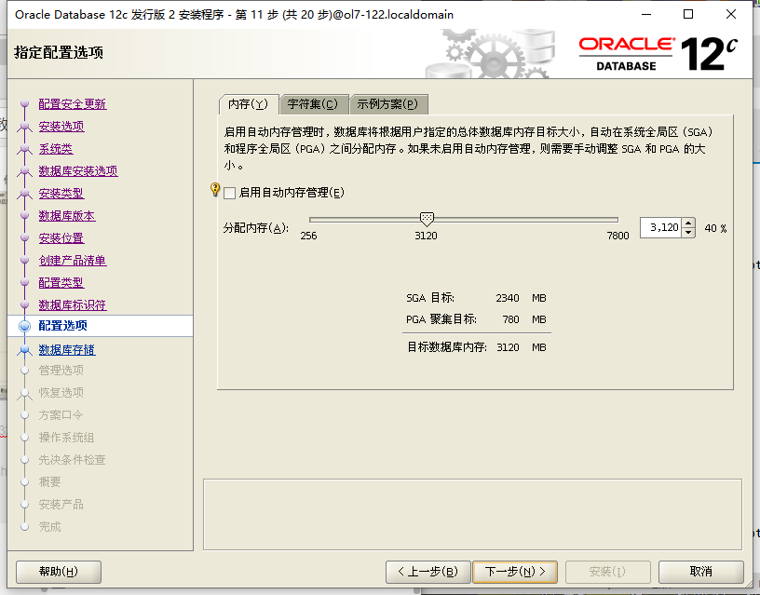
Task: Click the 3,120 memory value input field
Action: pyautogui.click(x=661, y=227)
